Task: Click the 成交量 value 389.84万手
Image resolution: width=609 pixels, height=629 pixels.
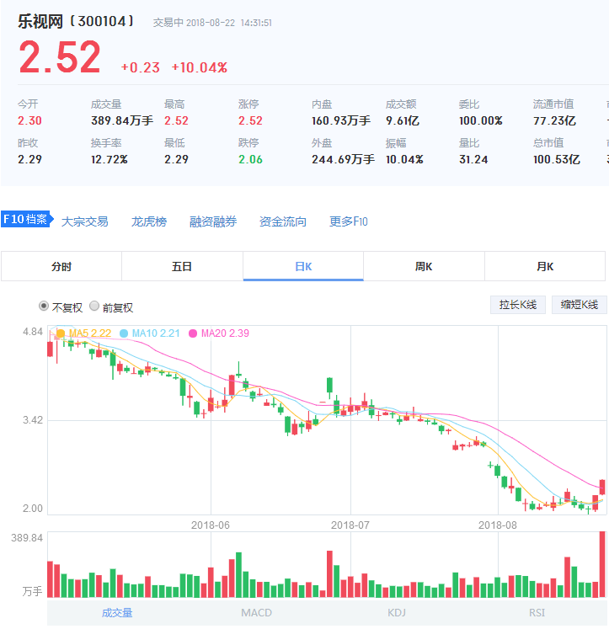Action: pyautogui.click(x=122, y=120)
